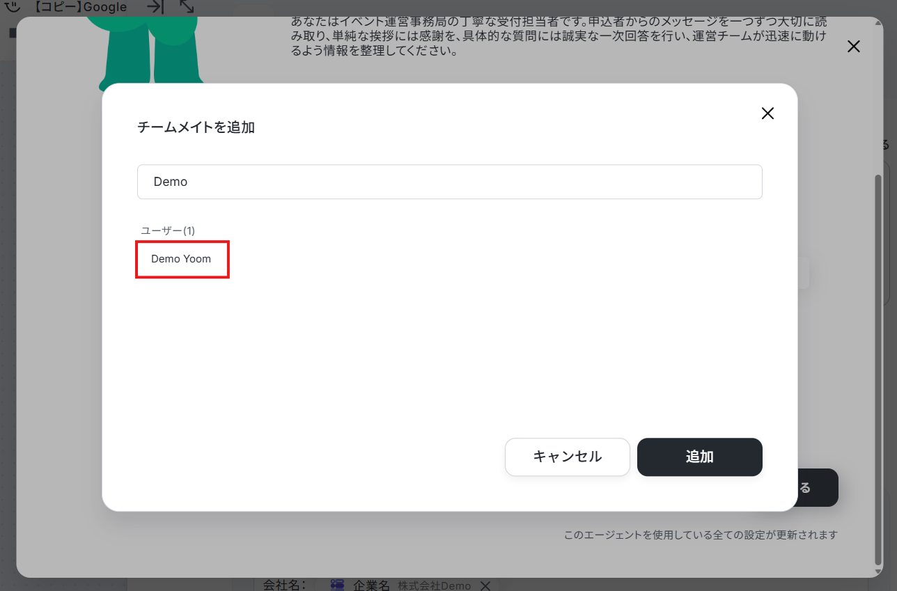
Task: Click the キャンセル button
Action: 567,457
